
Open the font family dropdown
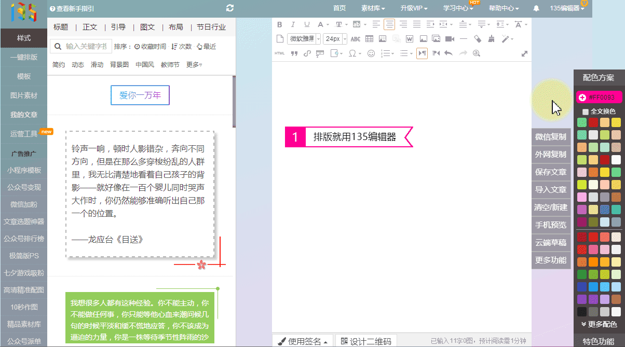303,39
